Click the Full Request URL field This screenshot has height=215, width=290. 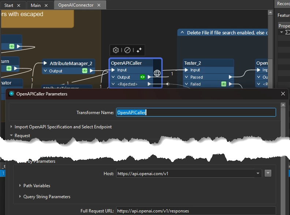tap(196, 211)
